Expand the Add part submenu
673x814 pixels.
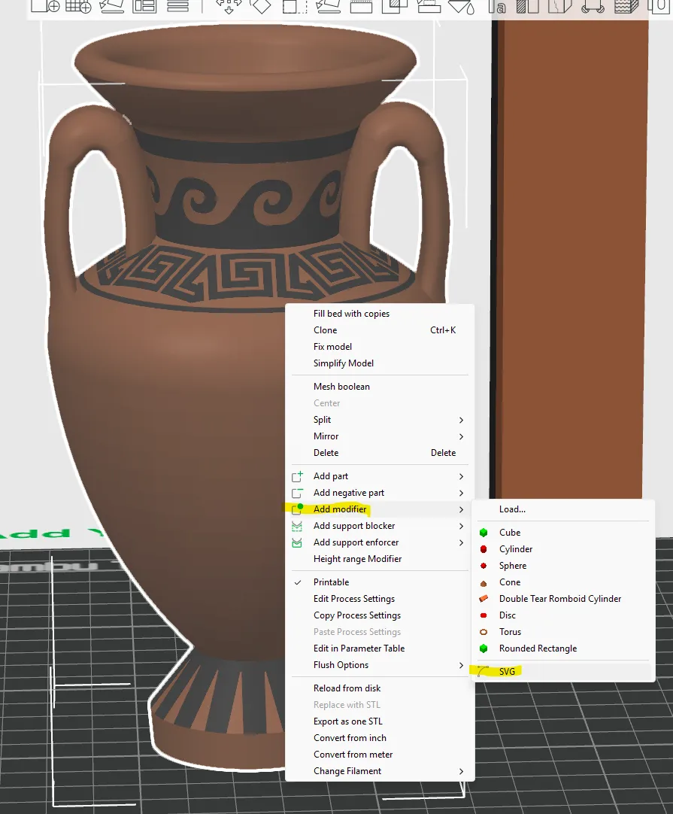[380, 476]
